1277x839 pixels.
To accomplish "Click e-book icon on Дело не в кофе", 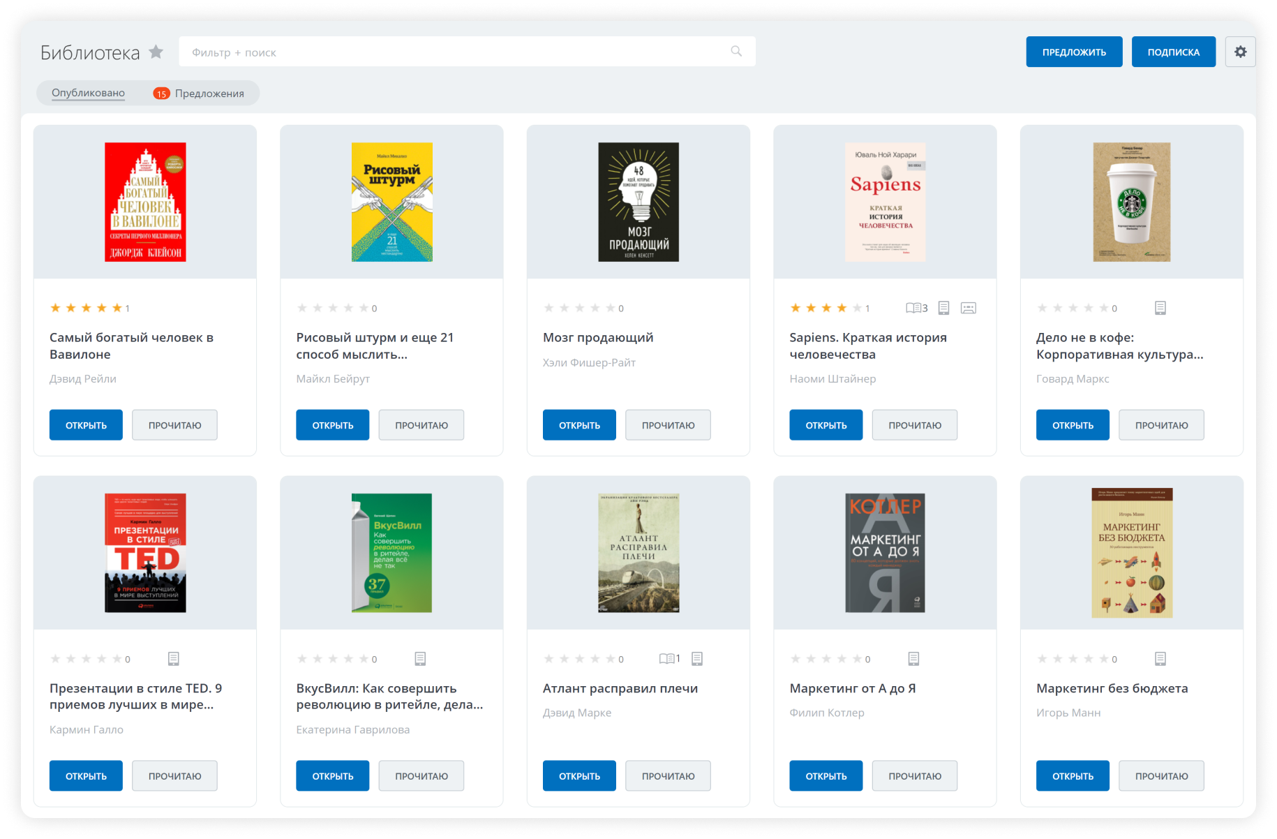I will point(1160,308).
